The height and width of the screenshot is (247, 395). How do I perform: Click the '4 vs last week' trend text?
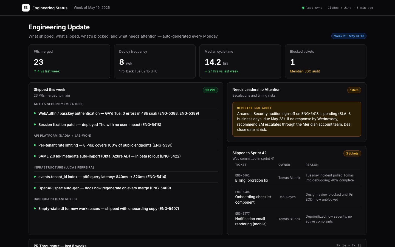[47, 71]
